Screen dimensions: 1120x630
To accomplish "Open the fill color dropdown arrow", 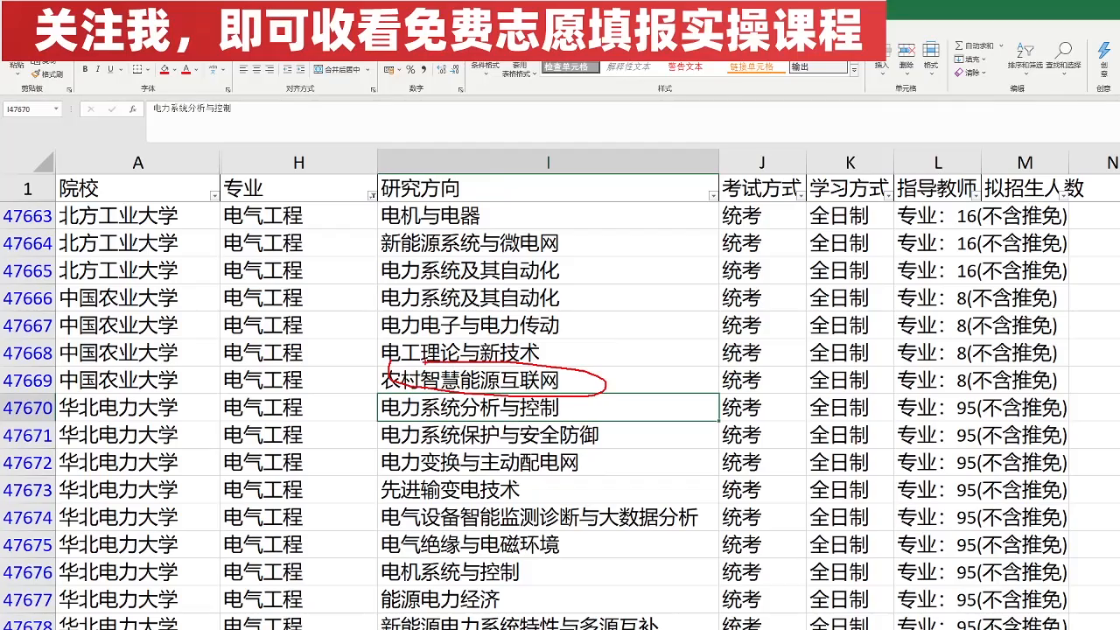I will 175,69.
